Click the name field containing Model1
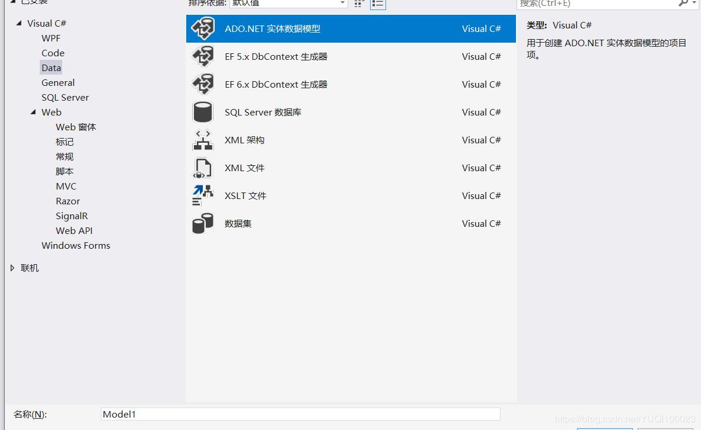Image resolution: width=701 pixels, height=430 pixels. click(301, 414)
